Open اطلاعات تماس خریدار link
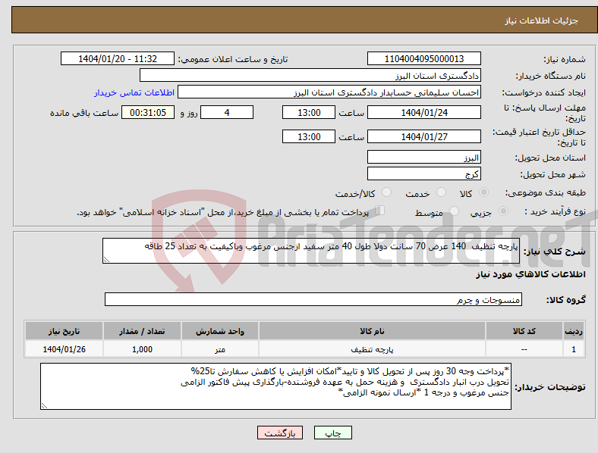Screen dimensions: 598x453 pos(134,92)
